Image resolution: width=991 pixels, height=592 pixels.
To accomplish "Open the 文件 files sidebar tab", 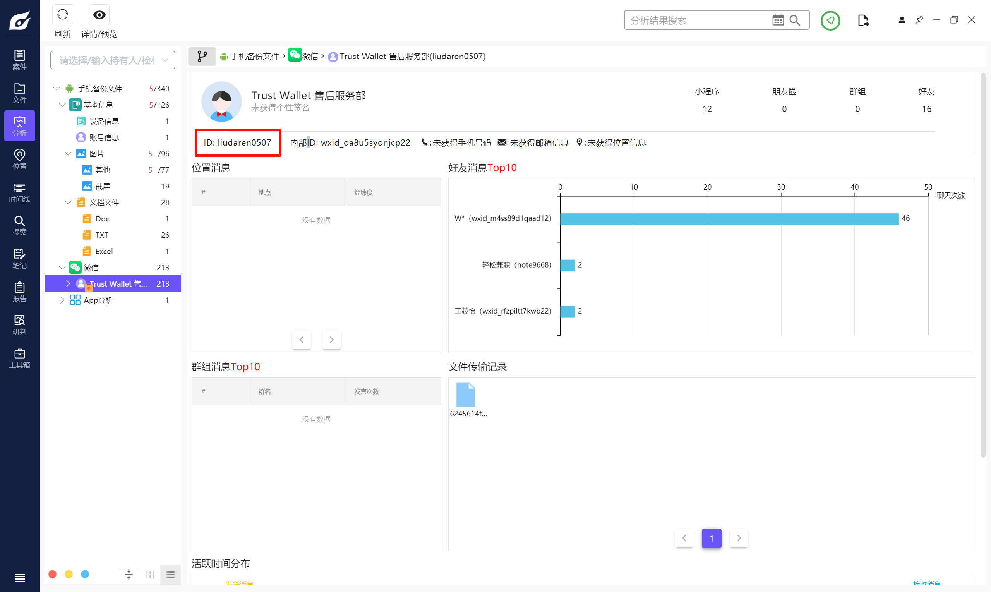I will [19, 93].
